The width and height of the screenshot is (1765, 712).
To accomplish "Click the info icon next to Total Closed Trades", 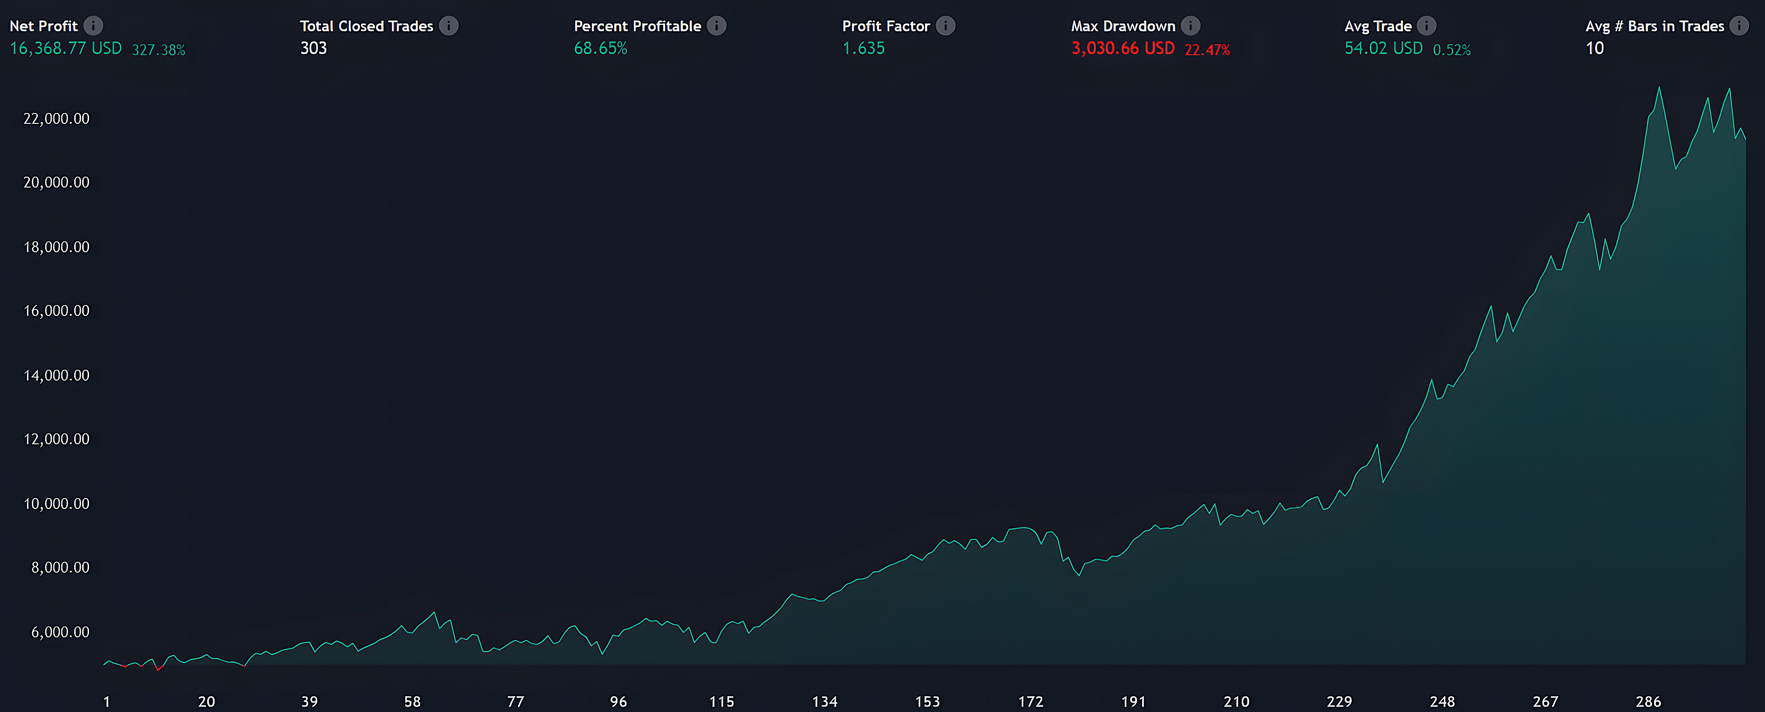I will tap(449, 26).
